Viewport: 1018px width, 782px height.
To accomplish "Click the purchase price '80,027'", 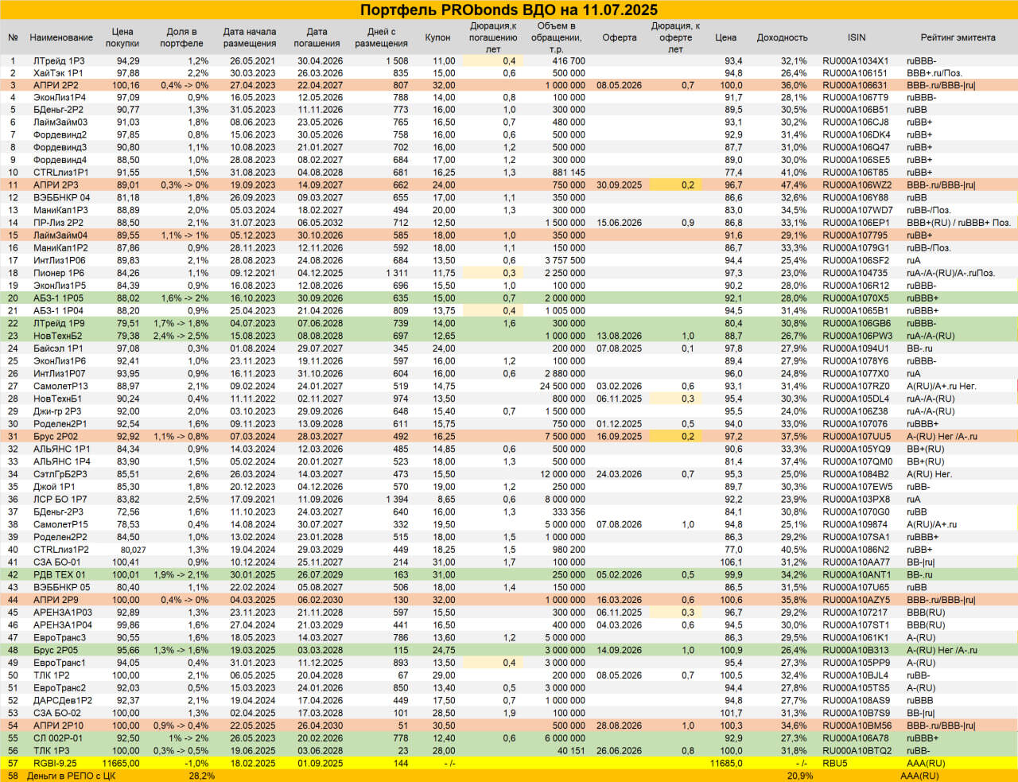I will (x=133, y=550).
